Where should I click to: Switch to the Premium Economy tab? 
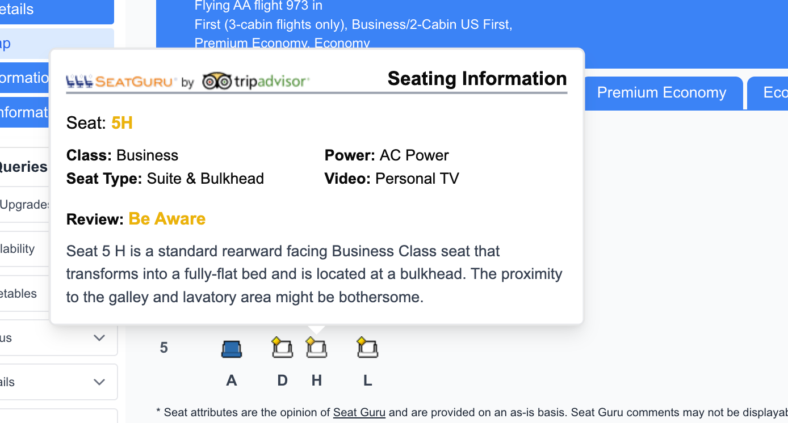click(x=660, y=92)
